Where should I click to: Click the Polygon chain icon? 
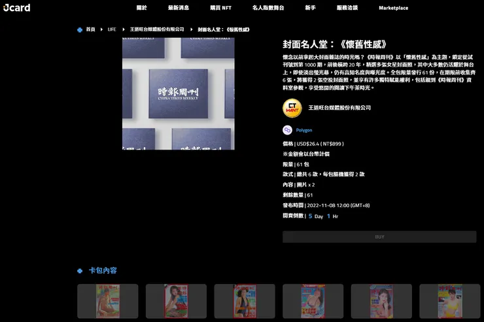pyautogui.click(x=287, y=130)
